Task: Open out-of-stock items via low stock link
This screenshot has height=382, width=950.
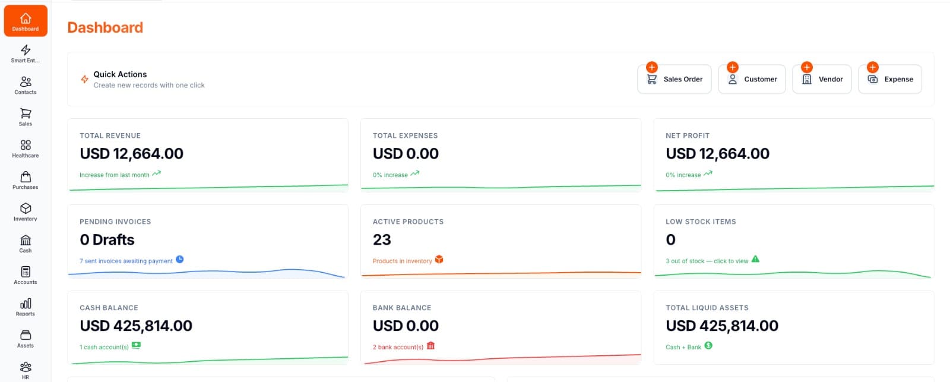Action: [x=707, y=260]
